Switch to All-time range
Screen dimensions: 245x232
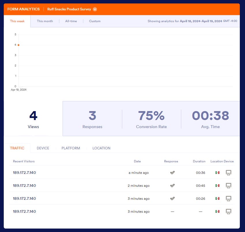coord(71,21)
